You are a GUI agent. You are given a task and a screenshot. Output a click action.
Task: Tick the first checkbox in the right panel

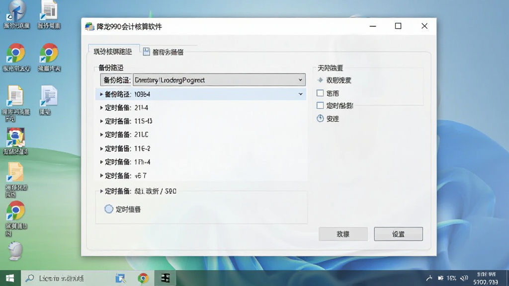(x=320, y=93)
